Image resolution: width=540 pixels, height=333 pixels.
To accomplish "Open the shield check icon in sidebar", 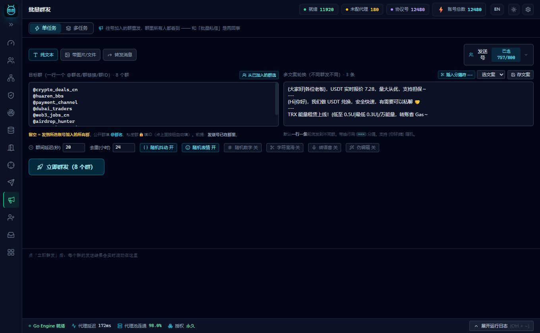I will pyautogui.click(x=11, y=95).
